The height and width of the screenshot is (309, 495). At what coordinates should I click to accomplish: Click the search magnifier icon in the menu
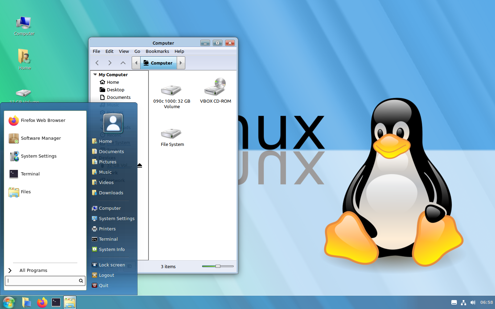[x=81, y=281]
